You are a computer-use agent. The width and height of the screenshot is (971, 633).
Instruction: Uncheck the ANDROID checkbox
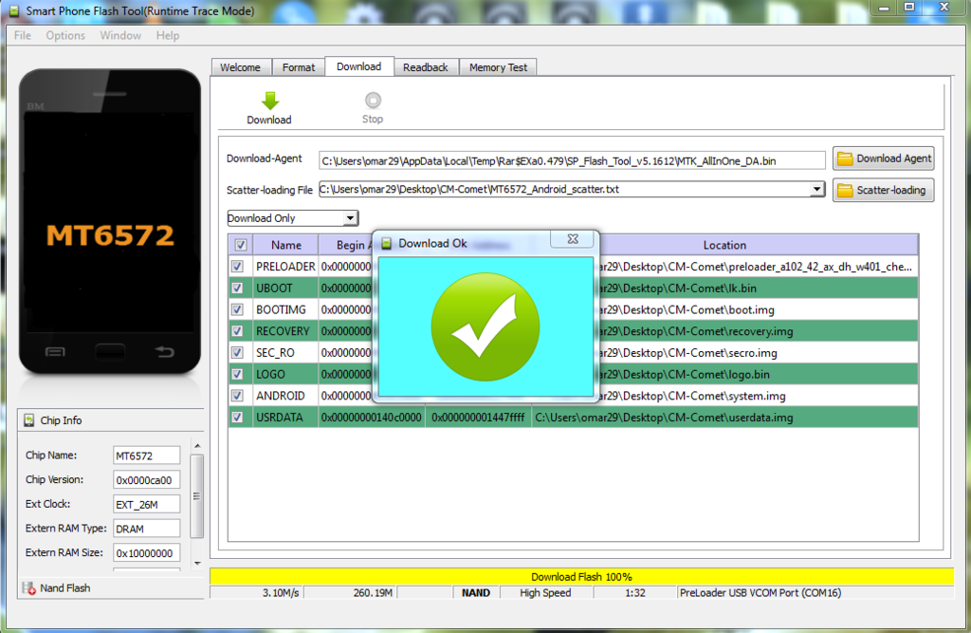pos(237,396)
